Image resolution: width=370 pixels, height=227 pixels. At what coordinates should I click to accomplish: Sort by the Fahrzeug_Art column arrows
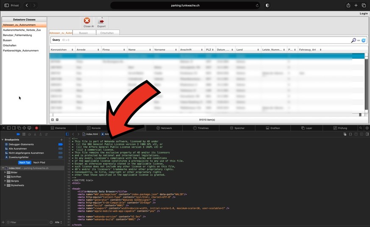click(x=320, y=50)
